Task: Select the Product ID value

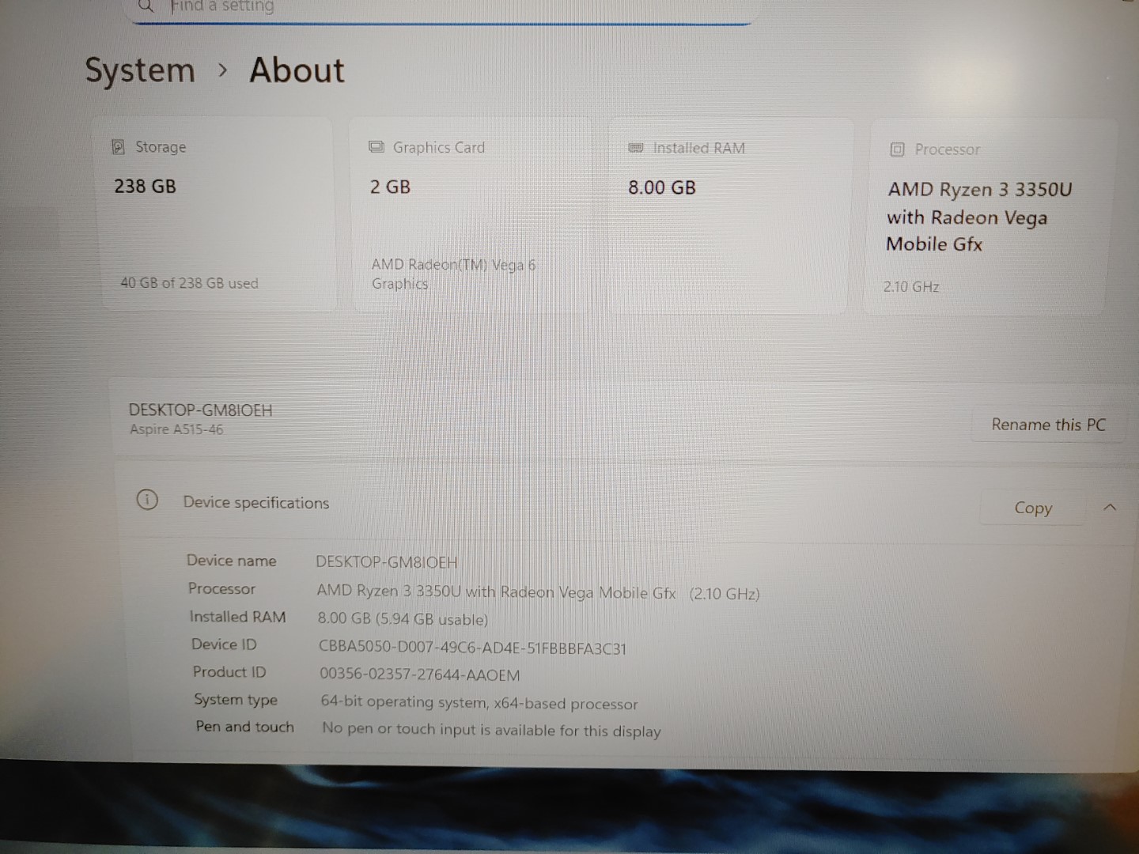Action: [419, 675]
